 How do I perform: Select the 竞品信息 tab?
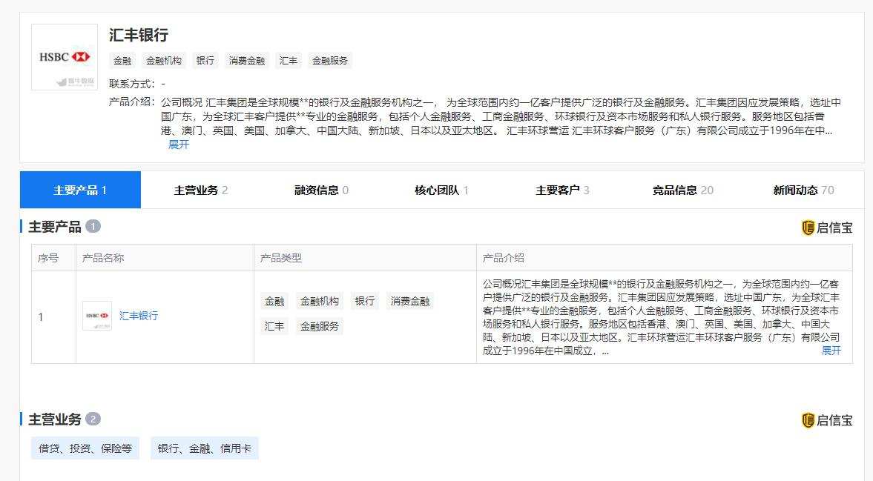click(x=682, y=190)
